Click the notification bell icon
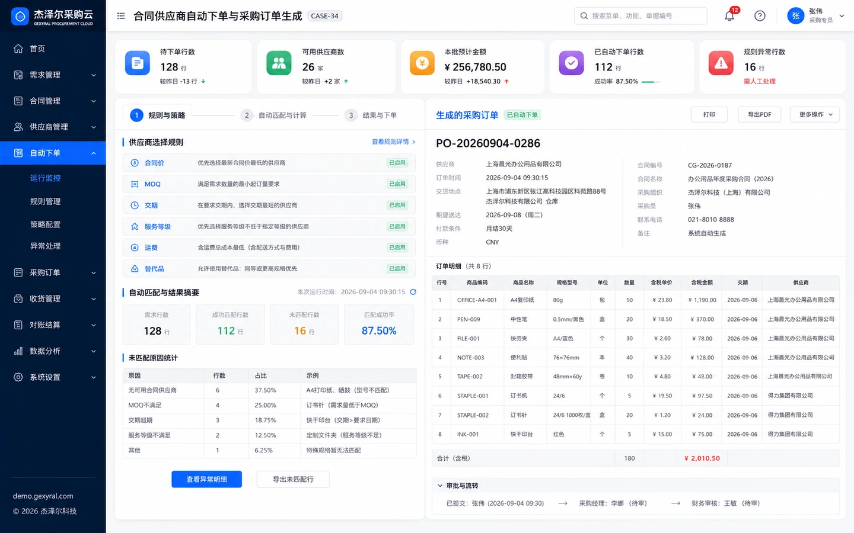This screenshot has height=533, width=854. (729, 16)
